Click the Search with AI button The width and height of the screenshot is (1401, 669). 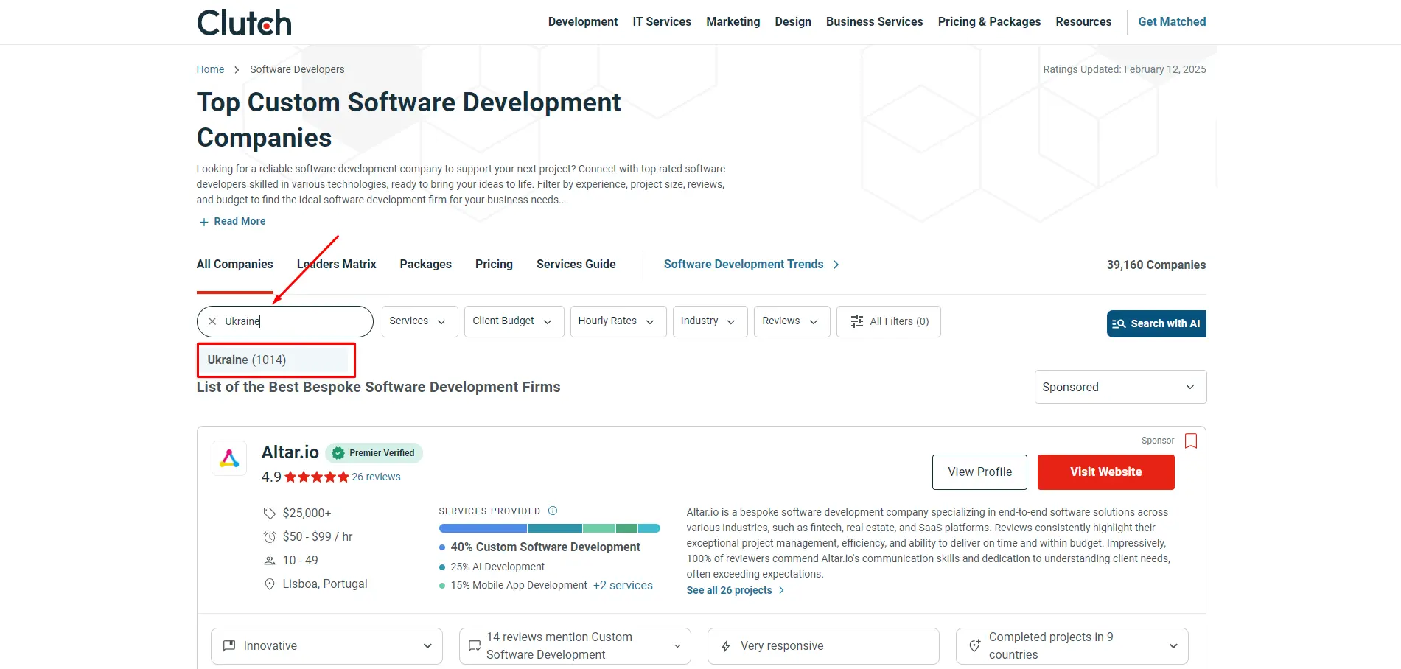click(x=1156, y=323)
